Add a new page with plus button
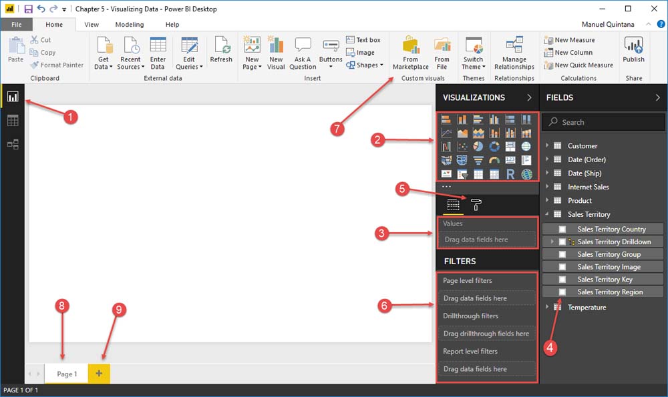The width and height of the screenshot is (668, 397). click(99, 374)
